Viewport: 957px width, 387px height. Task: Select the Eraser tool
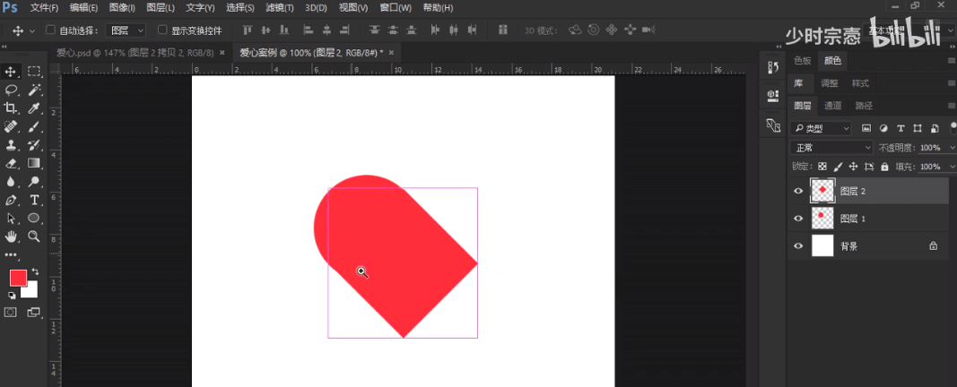(x=11, y=163)
